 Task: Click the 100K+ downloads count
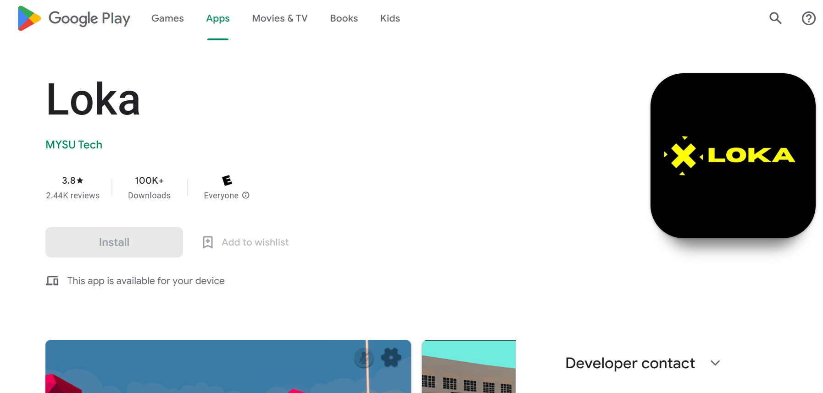[x=149, y=180]
